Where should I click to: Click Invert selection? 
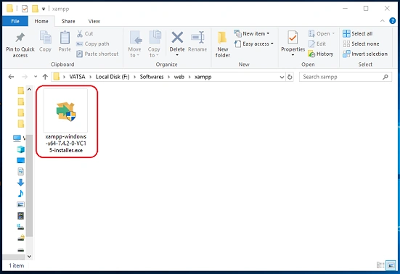365,54
